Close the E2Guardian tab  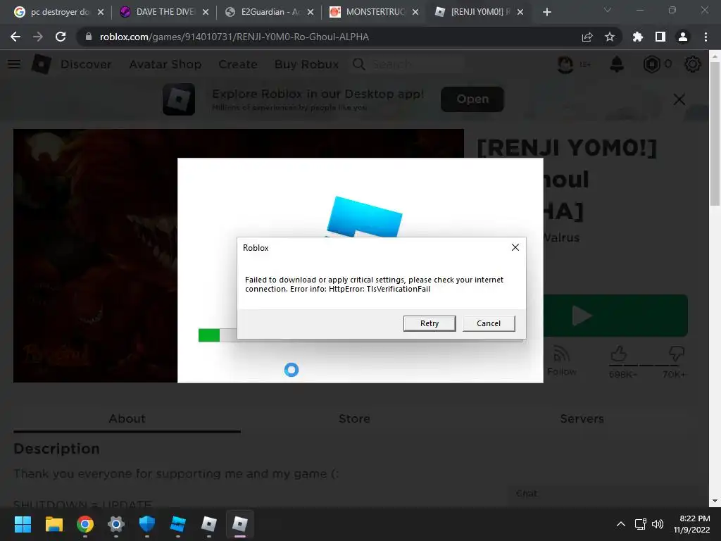tap(311, 12)
